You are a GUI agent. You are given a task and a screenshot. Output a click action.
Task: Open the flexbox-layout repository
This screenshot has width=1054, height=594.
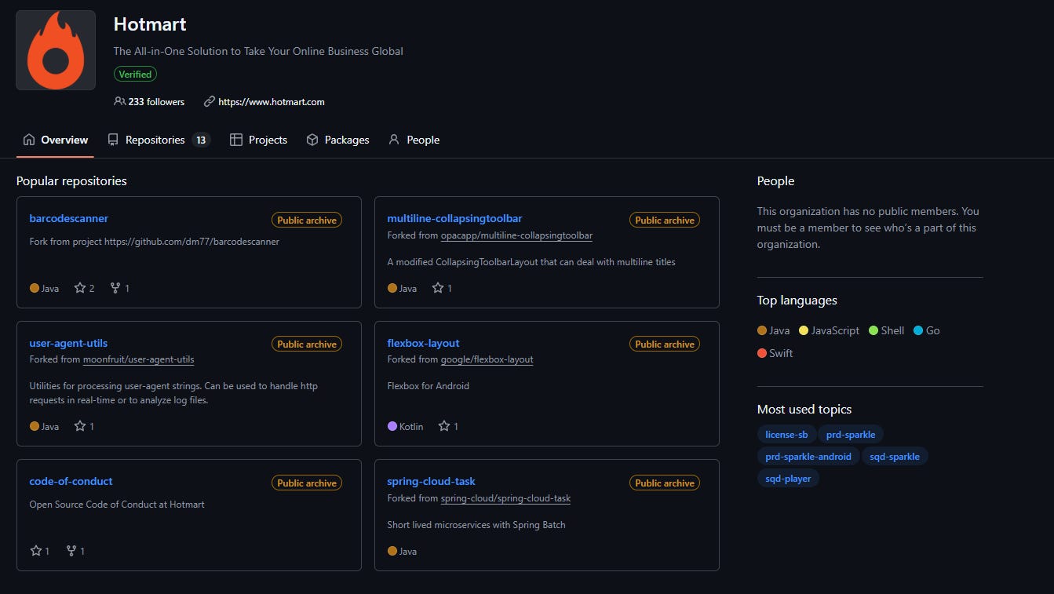(x=423, y=343)
